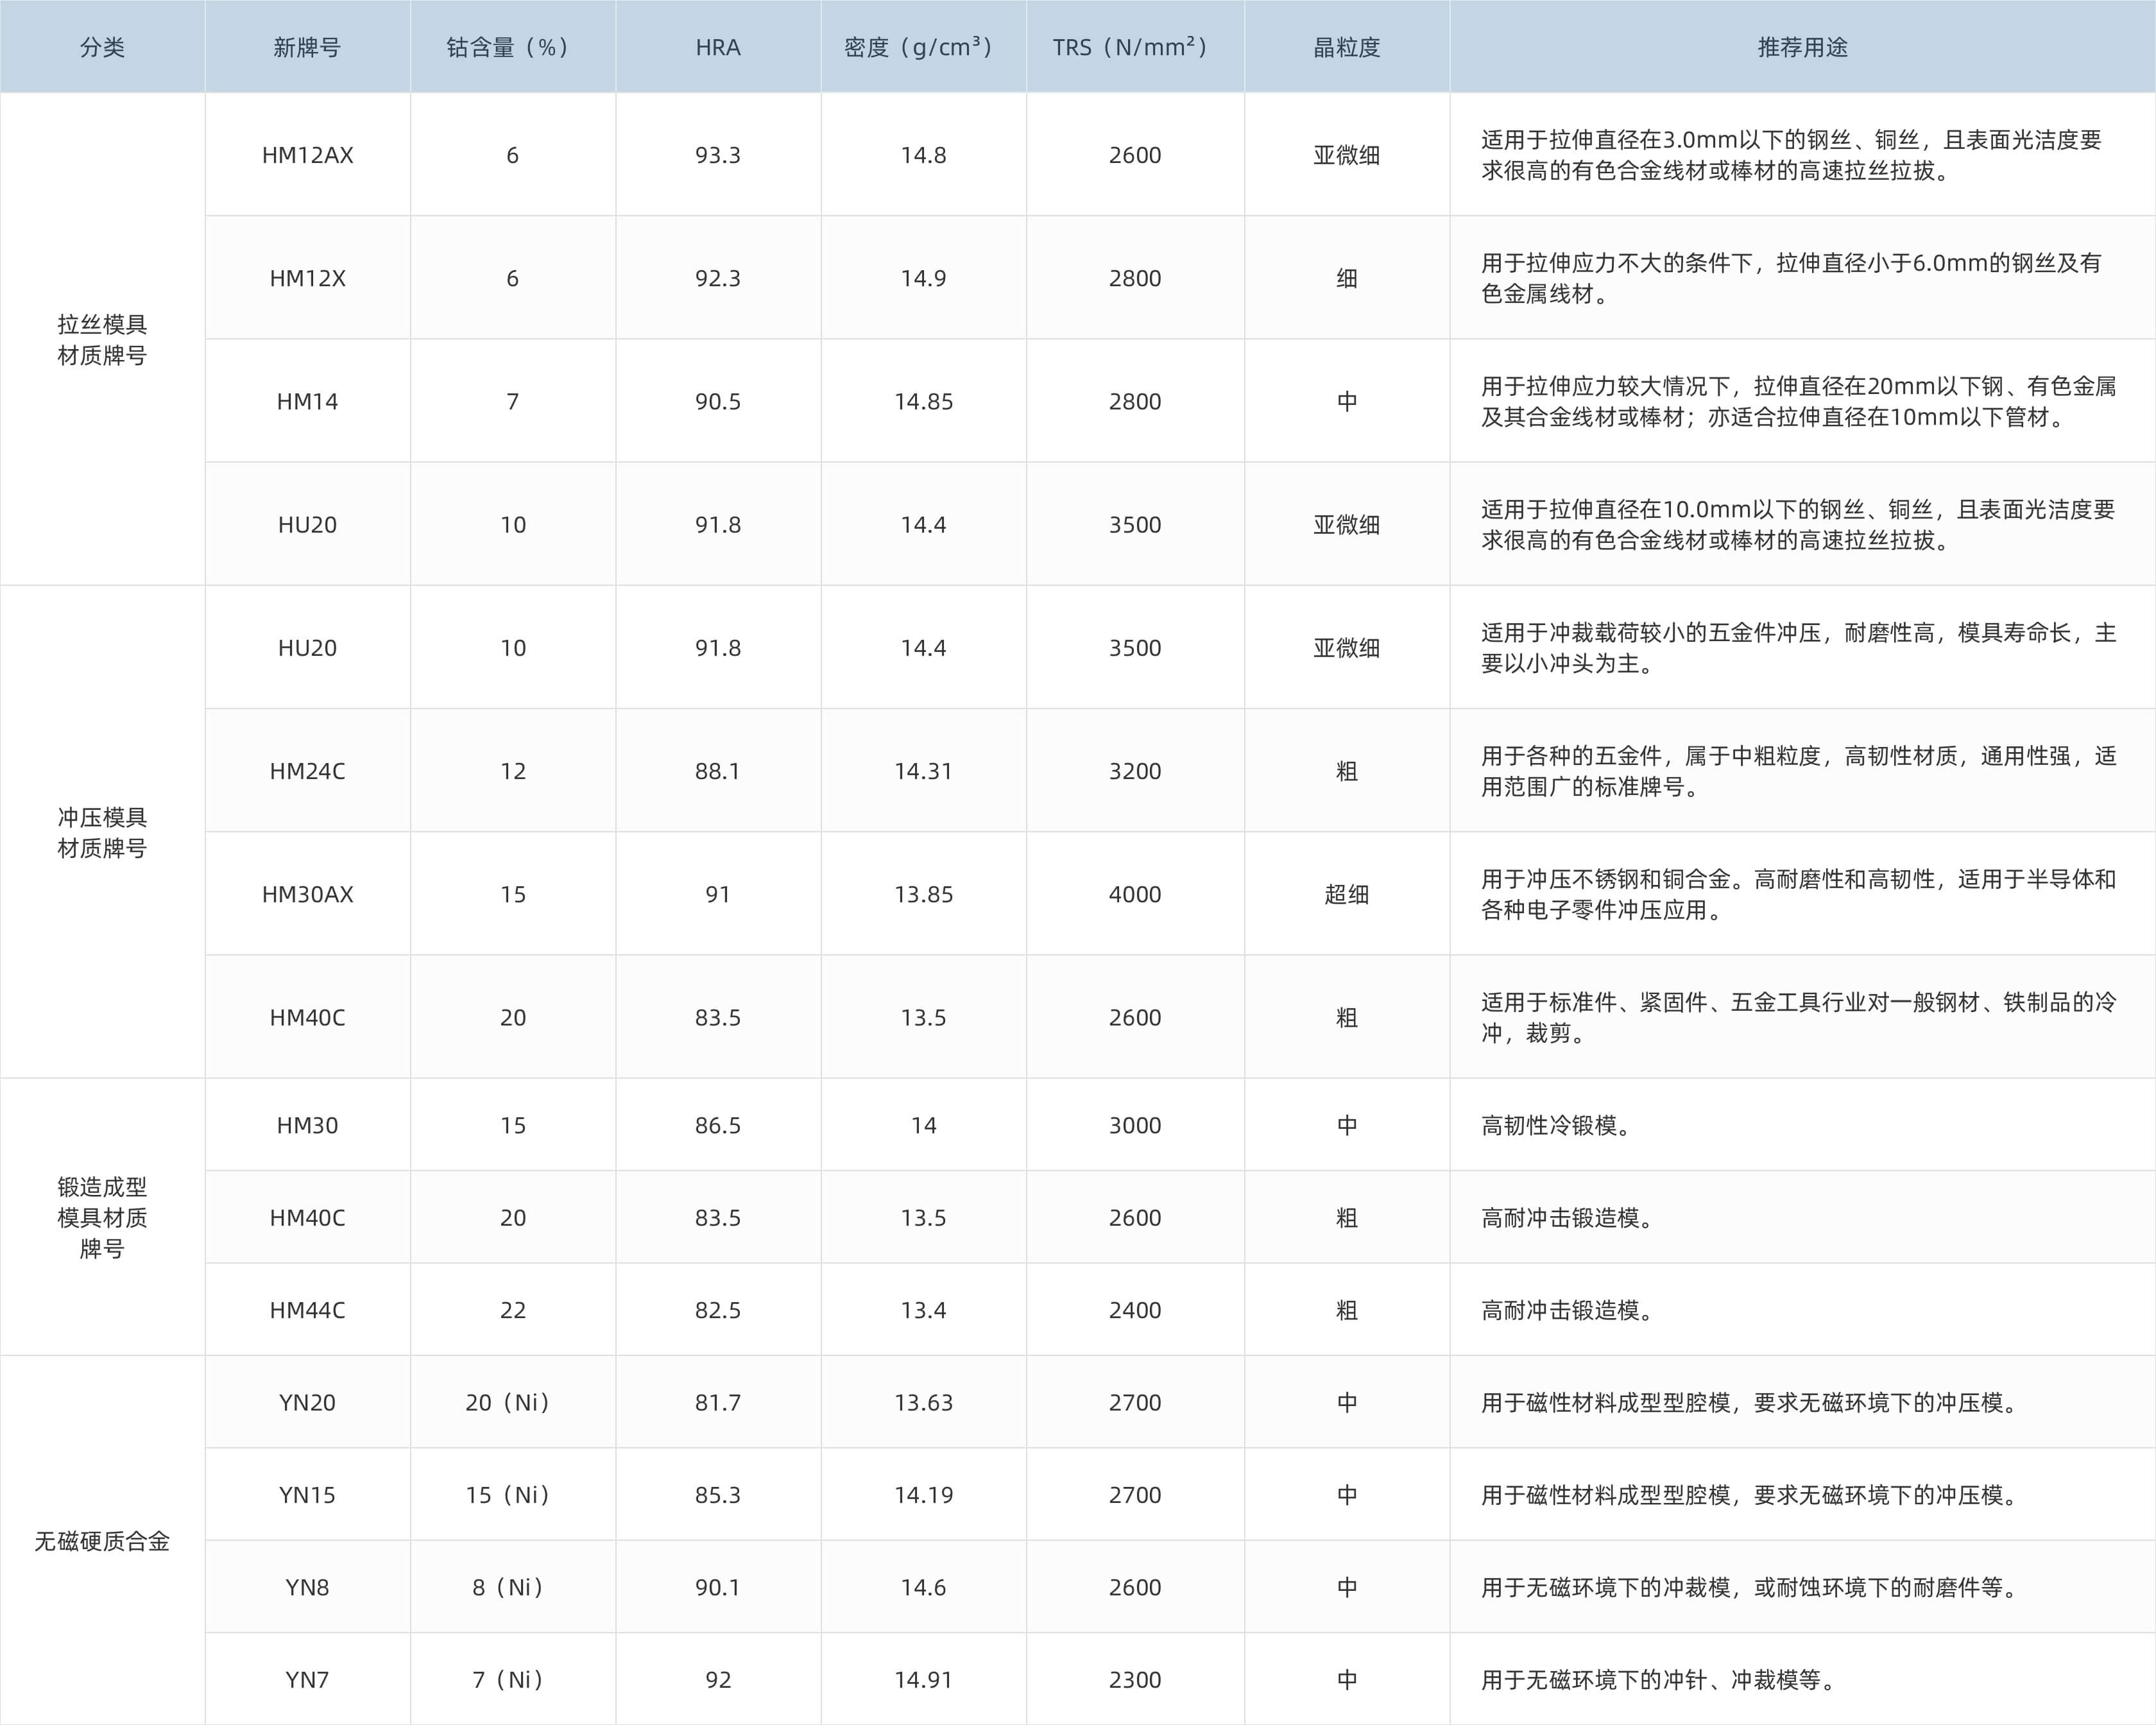Click the 无磁硬质合金 category cell
This screenshot has height=1725, width=2156.
102,1541
